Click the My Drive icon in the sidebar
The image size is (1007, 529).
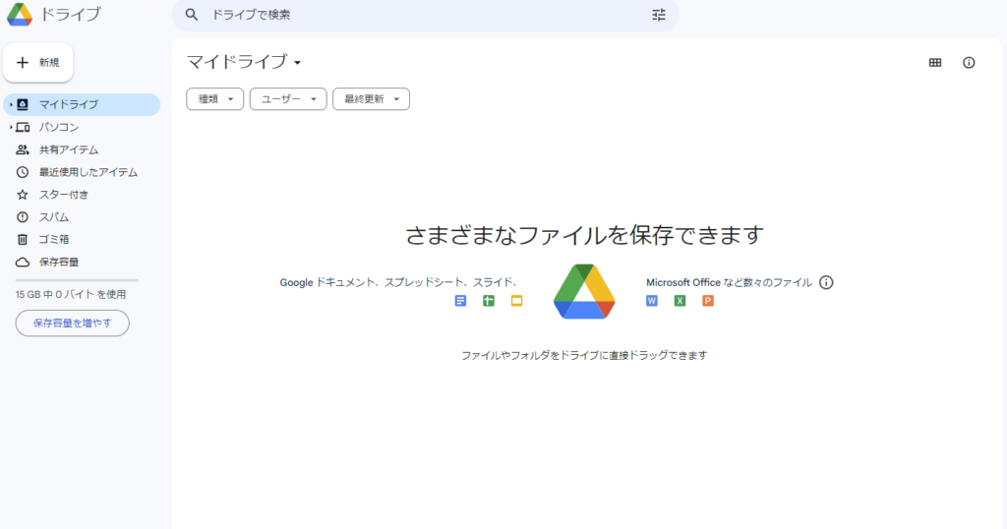[23, 104]
